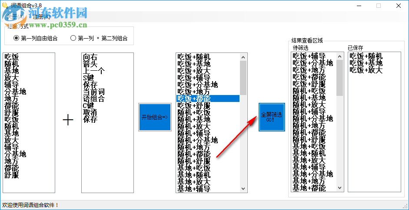Maximize the 词语组合 window
This screenshot has width=409, height=210.
(x=379, y=6)
